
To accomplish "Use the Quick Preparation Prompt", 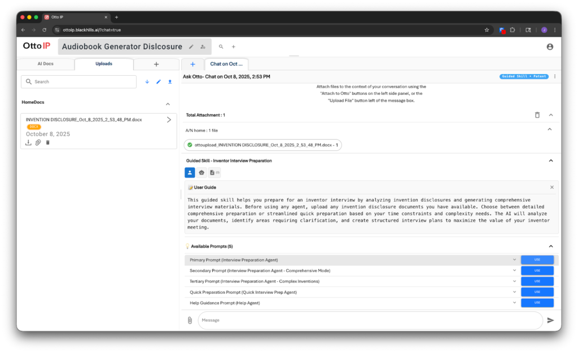I will pyautogui.click(x=537, y=292).
